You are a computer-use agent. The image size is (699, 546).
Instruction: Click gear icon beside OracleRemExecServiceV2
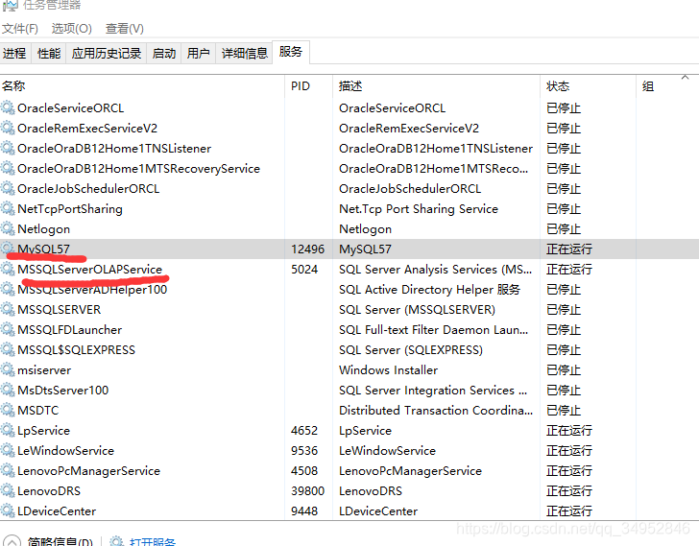[x=8, y=128]
